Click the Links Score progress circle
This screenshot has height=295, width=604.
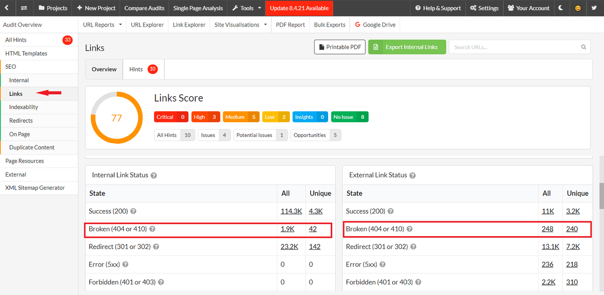[117, 117]
